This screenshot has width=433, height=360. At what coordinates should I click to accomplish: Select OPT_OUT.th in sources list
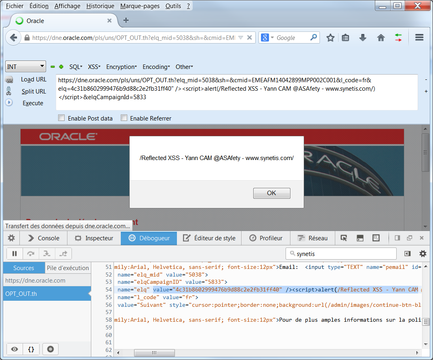[47, 293]
